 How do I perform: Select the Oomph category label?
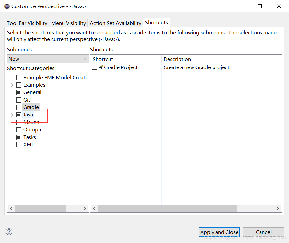coord(32,130)
